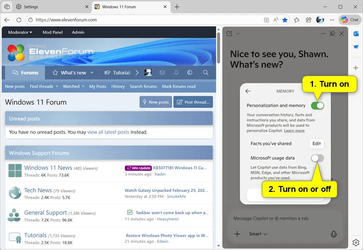Click the address bar URL field
The height and width of the screenshot is (250, 363).
click(148, 20)
